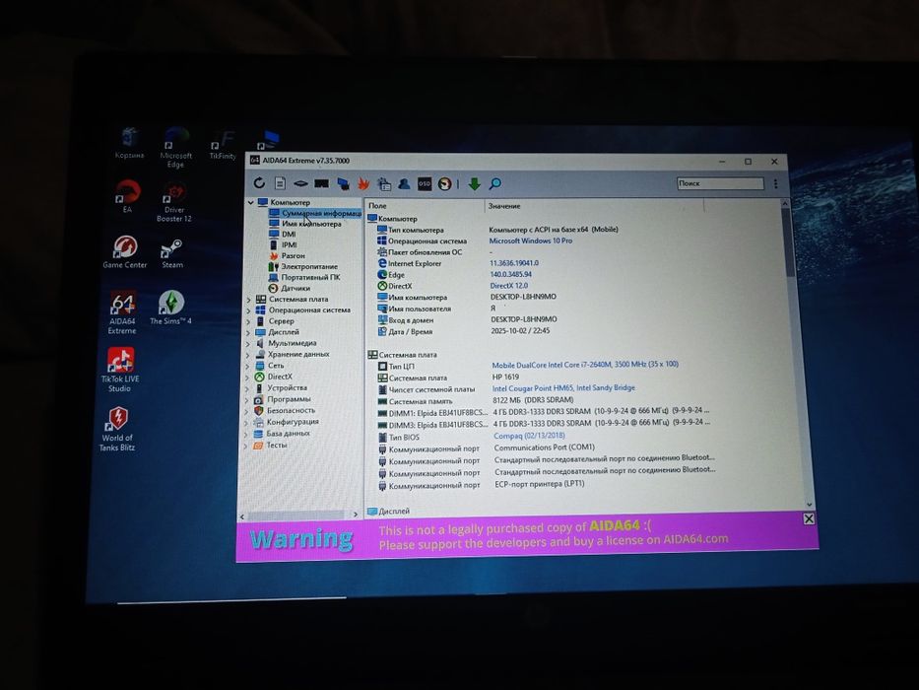Open Mobile DualCore Intel Core i7-2640M link
This screenshot has height=690, width=919.
(585, 365)
